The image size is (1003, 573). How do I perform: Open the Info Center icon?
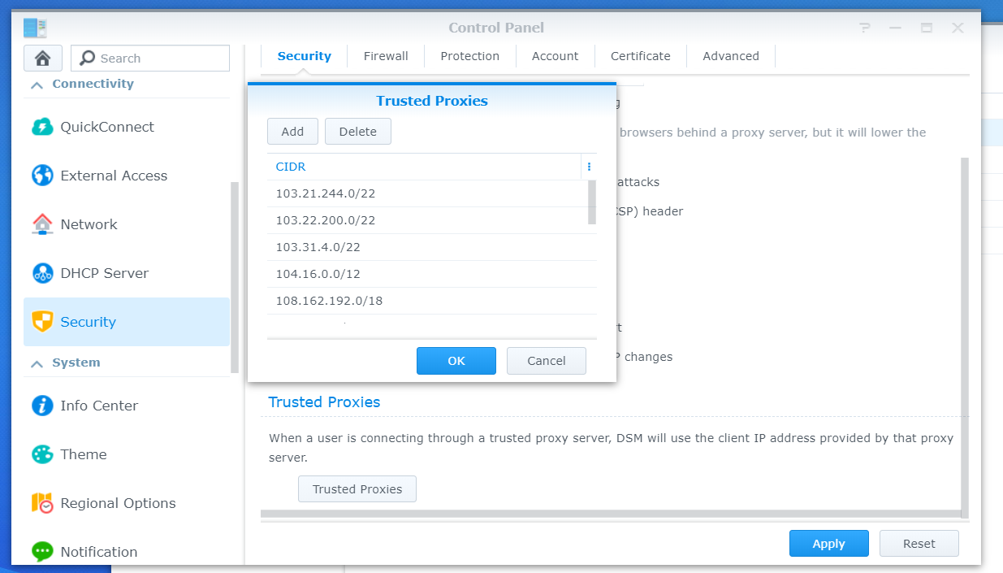(42, 406)
